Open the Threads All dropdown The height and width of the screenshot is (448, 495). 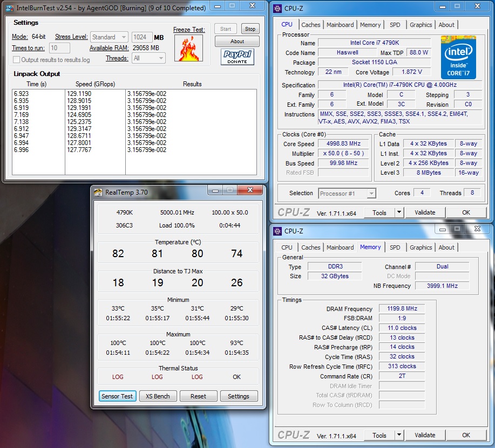(x=148, y=58)
